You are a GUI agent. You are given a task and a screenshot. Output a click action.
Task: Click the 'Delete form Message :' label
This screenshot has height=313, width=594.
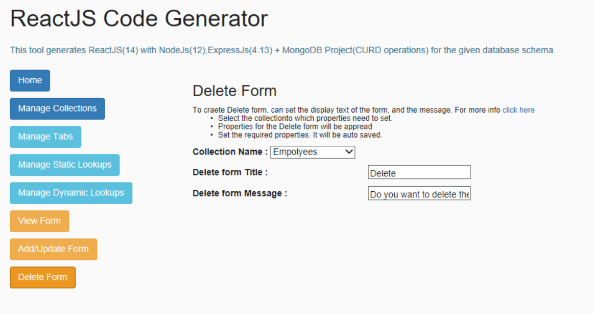coord(240,193)
